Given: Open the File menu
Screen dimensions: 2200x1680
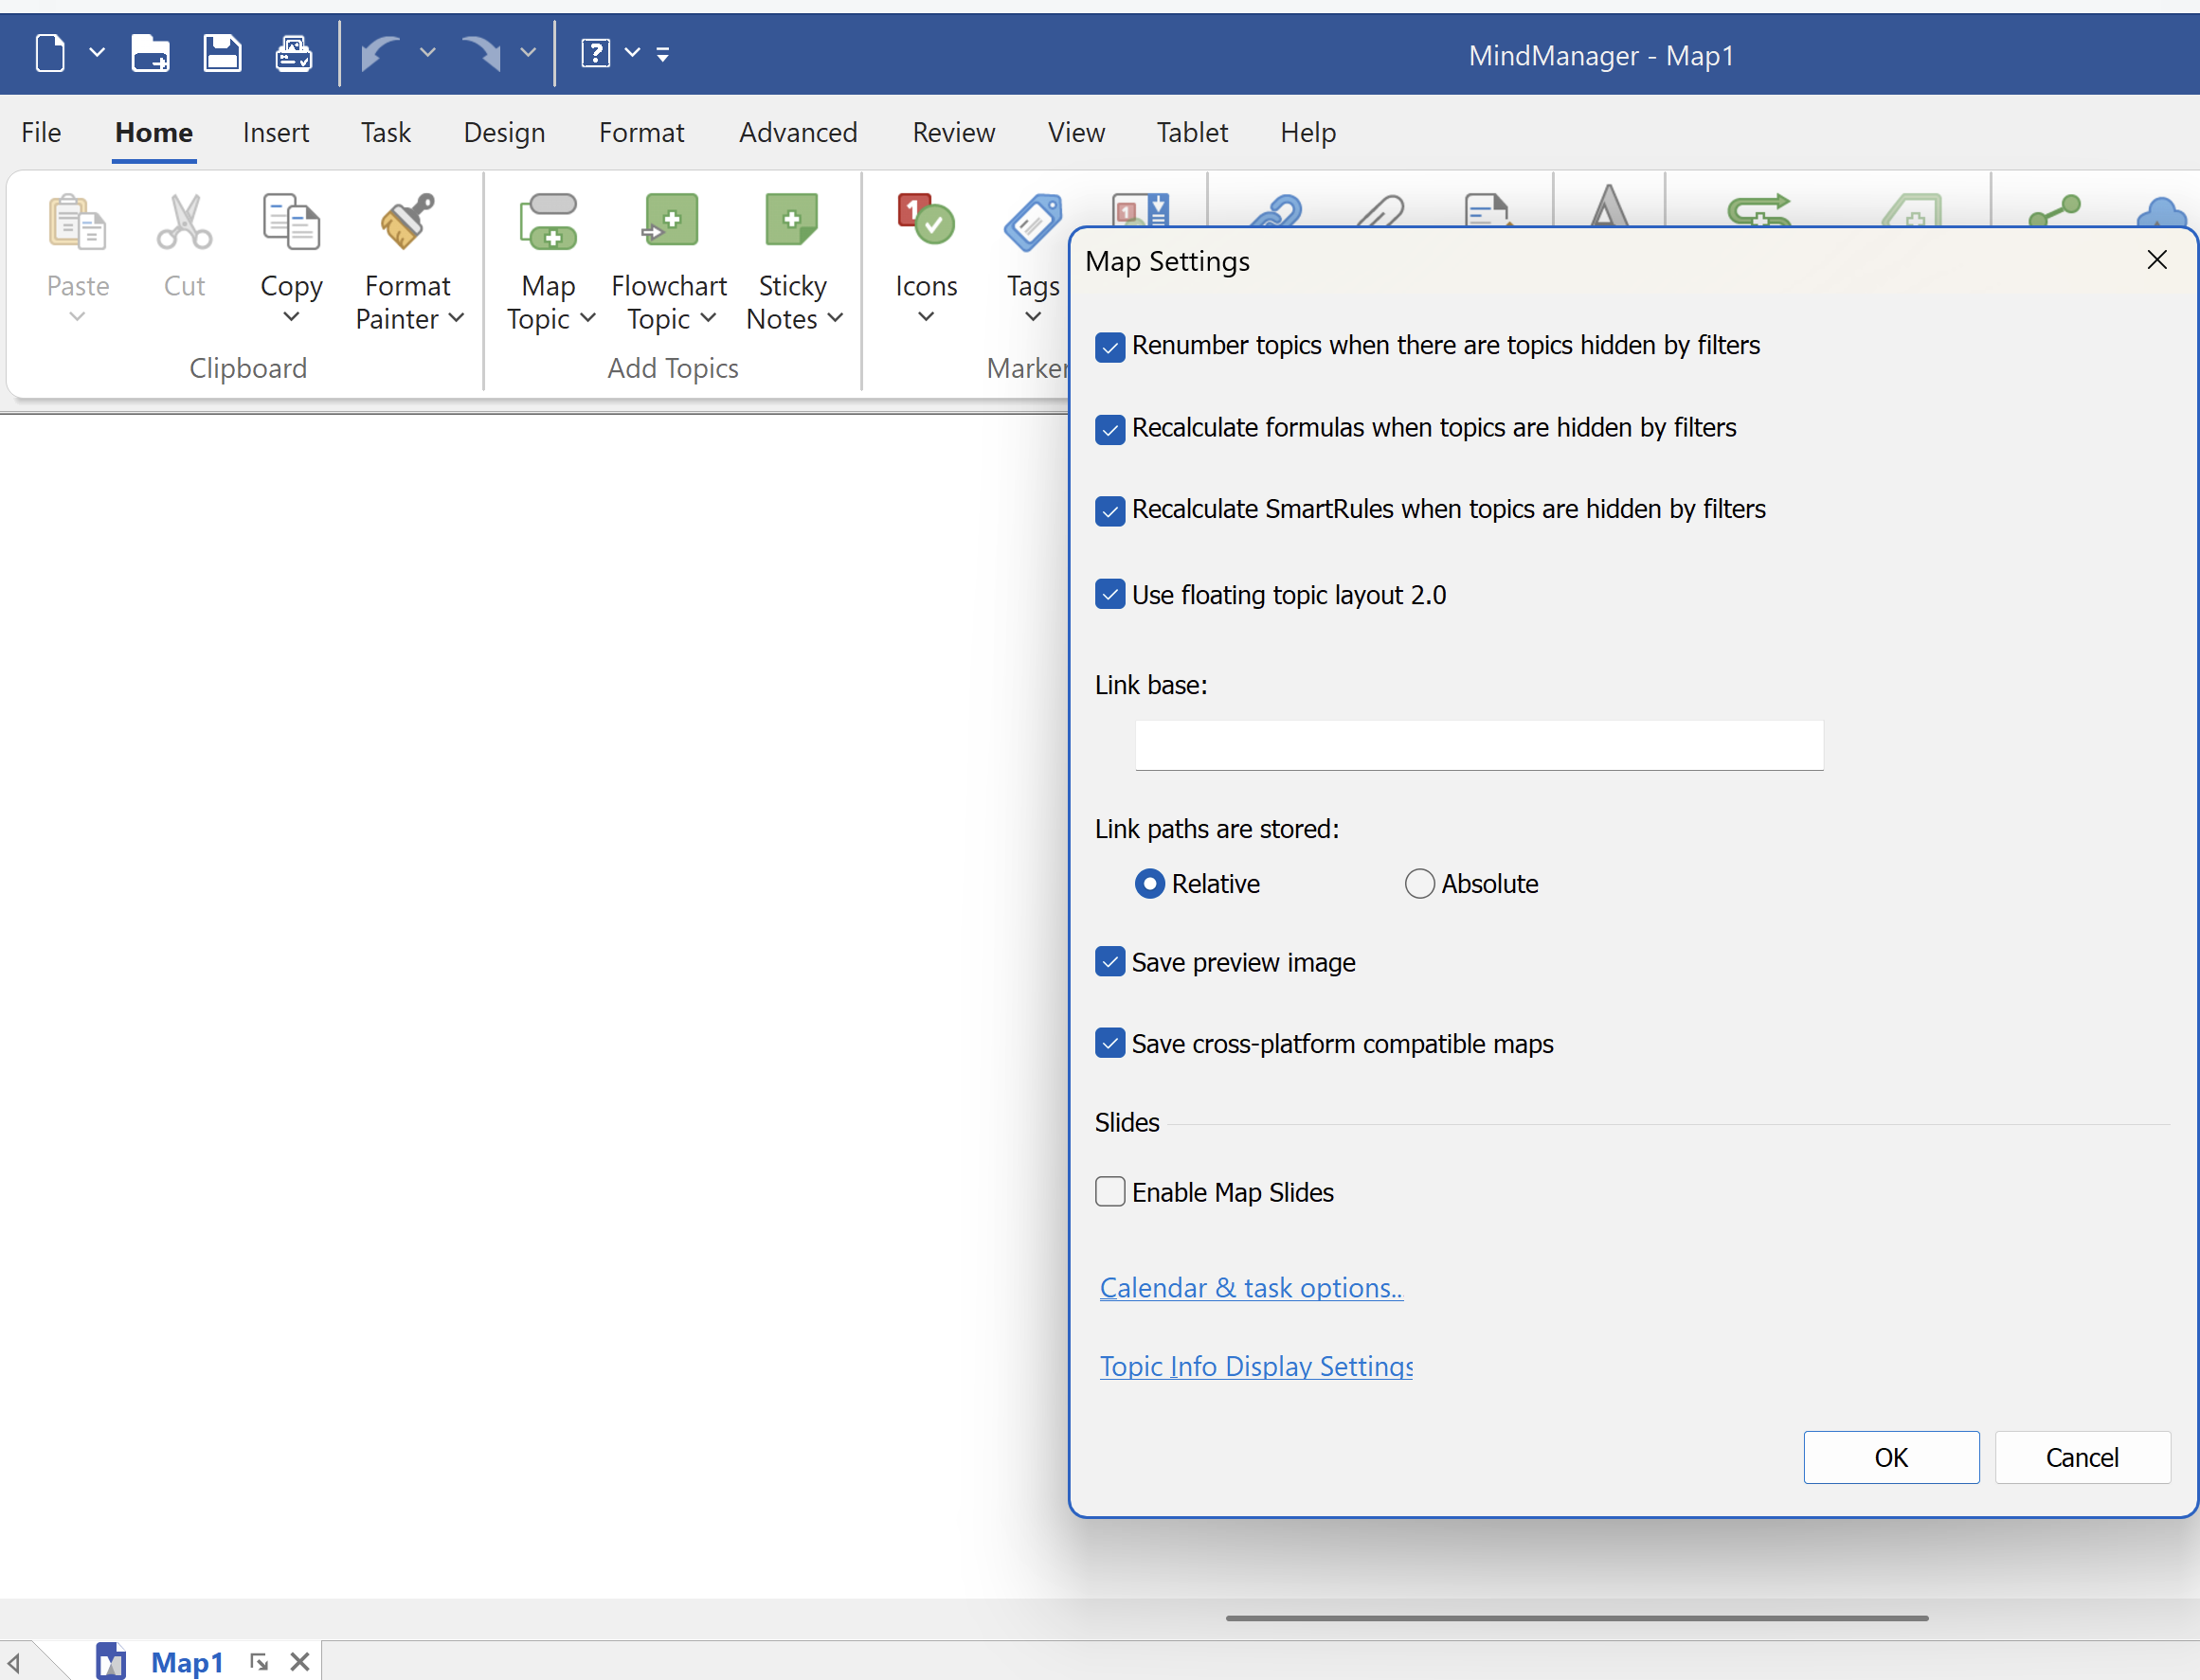Looking at the screenshot, I should coord(41,132).
